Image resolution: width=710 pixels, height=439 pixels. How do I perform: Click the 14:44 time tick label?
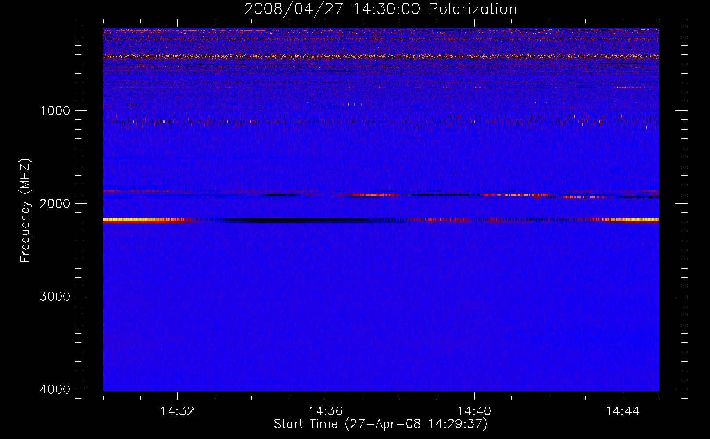[623, 411]
